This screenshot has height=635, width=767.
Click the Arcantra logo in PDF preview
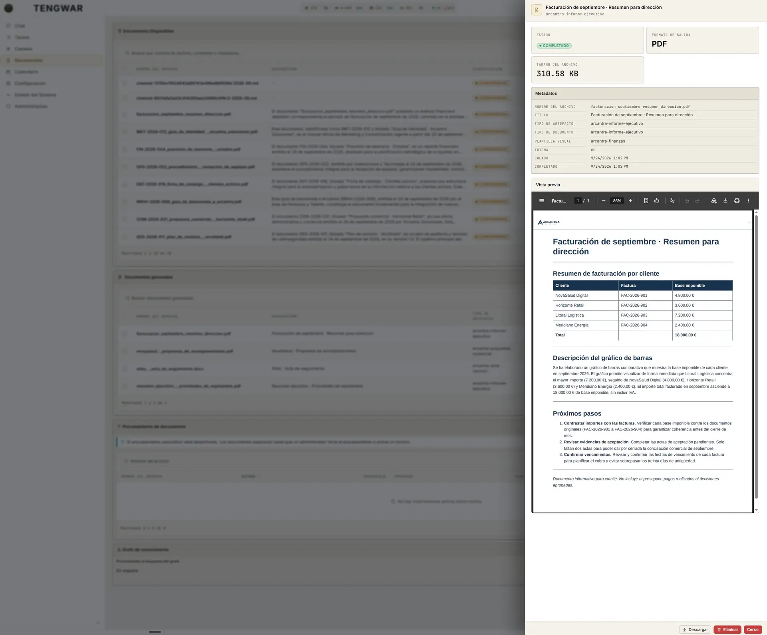coord(548,222)
